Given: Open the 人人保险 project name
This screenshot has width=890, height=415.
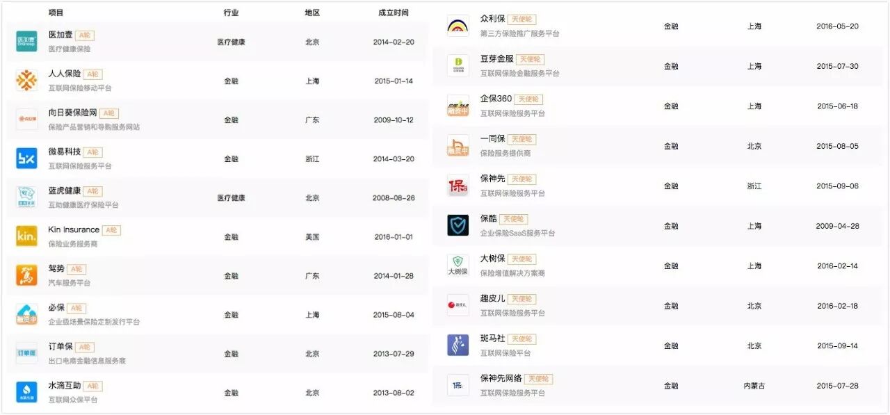Looking at the screenshot, I should click(65, 74).
